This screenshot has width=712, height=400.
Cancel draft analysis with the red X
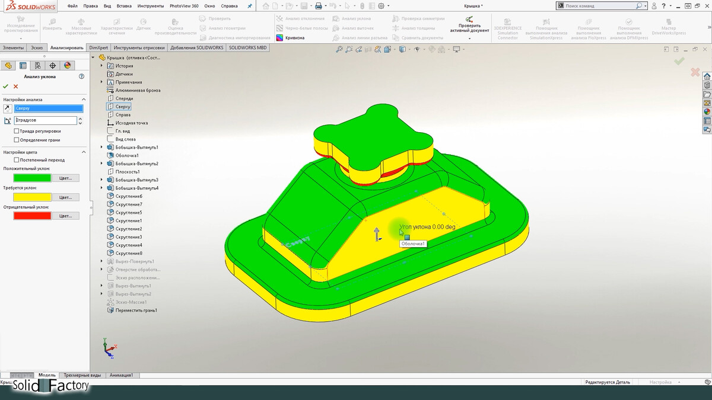16,87
